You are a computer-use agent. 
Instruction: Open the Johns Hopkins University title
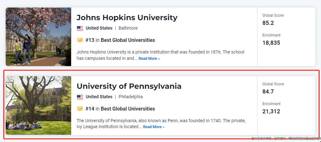coord(127,18)
